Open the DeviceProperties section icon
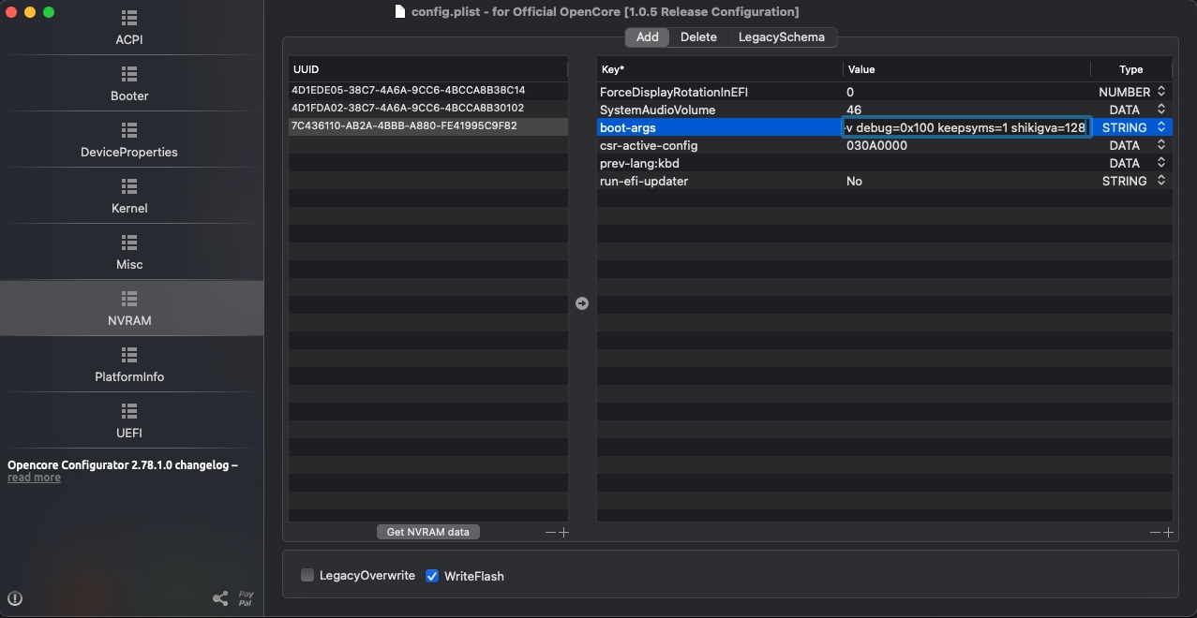The height and width of the screenshot is (618, 1197). tap(129, 130)
